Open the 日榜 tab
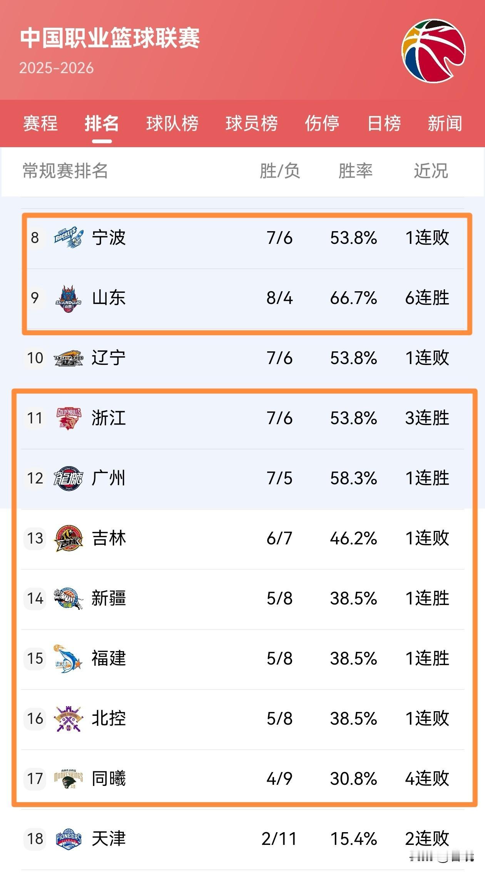 click(384, 124)
